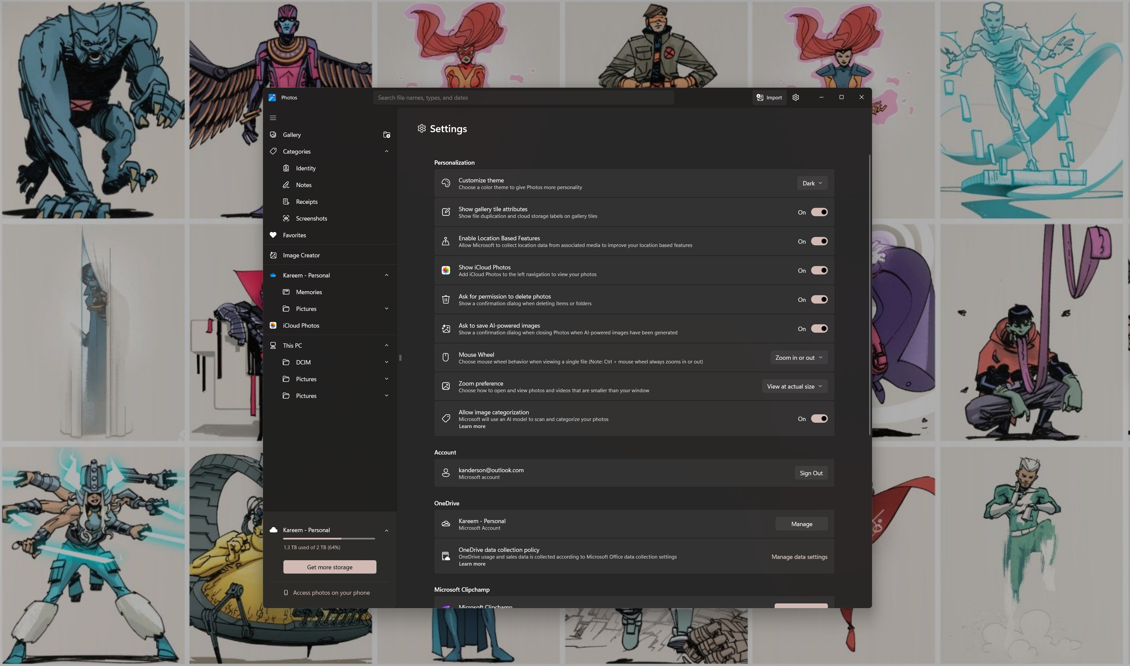This screenshot has width=1130, height=666.
Task: Collapse the Kareem - Personal navigation chevron
Action: 387,275
